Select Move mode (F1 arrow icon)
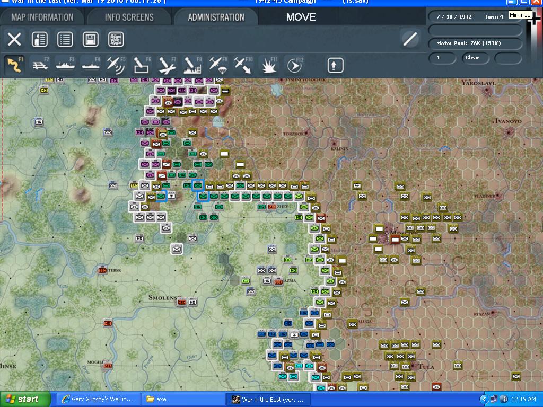Screen dimensions: 543x407 click(15, 65)
